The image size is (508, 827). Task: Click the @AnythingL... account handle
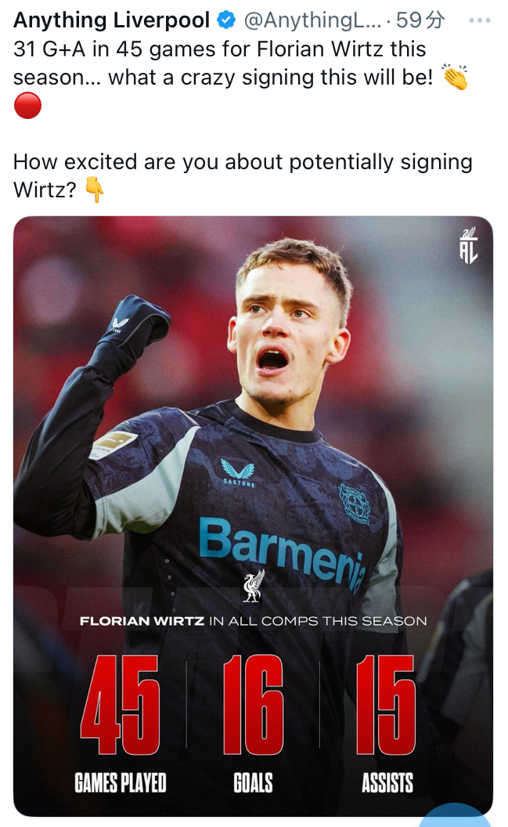312,20
